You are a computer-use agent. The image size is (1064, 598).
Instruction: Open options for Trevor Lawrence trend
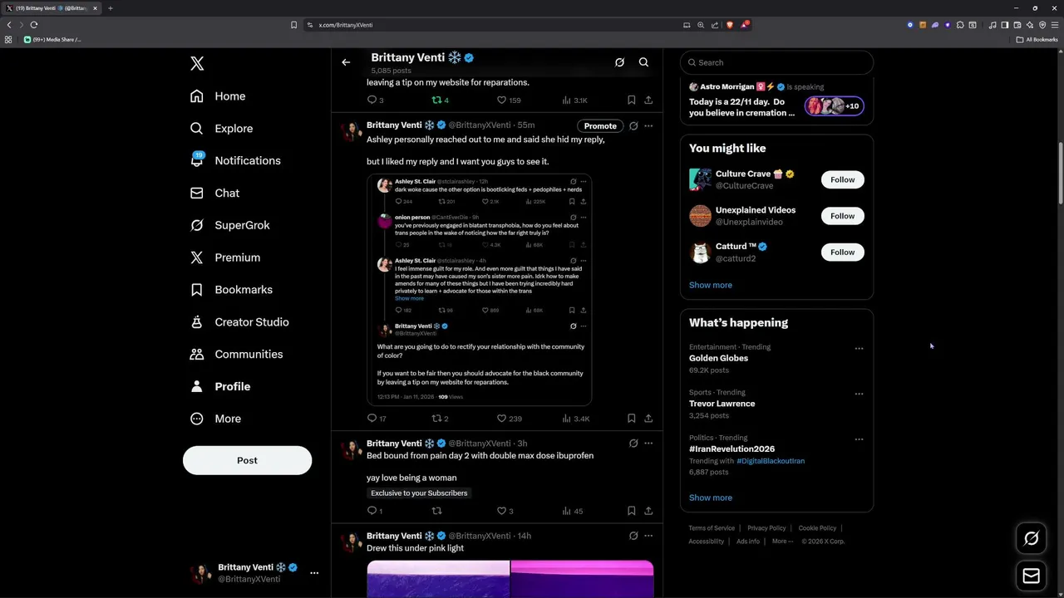click(859, 394)
